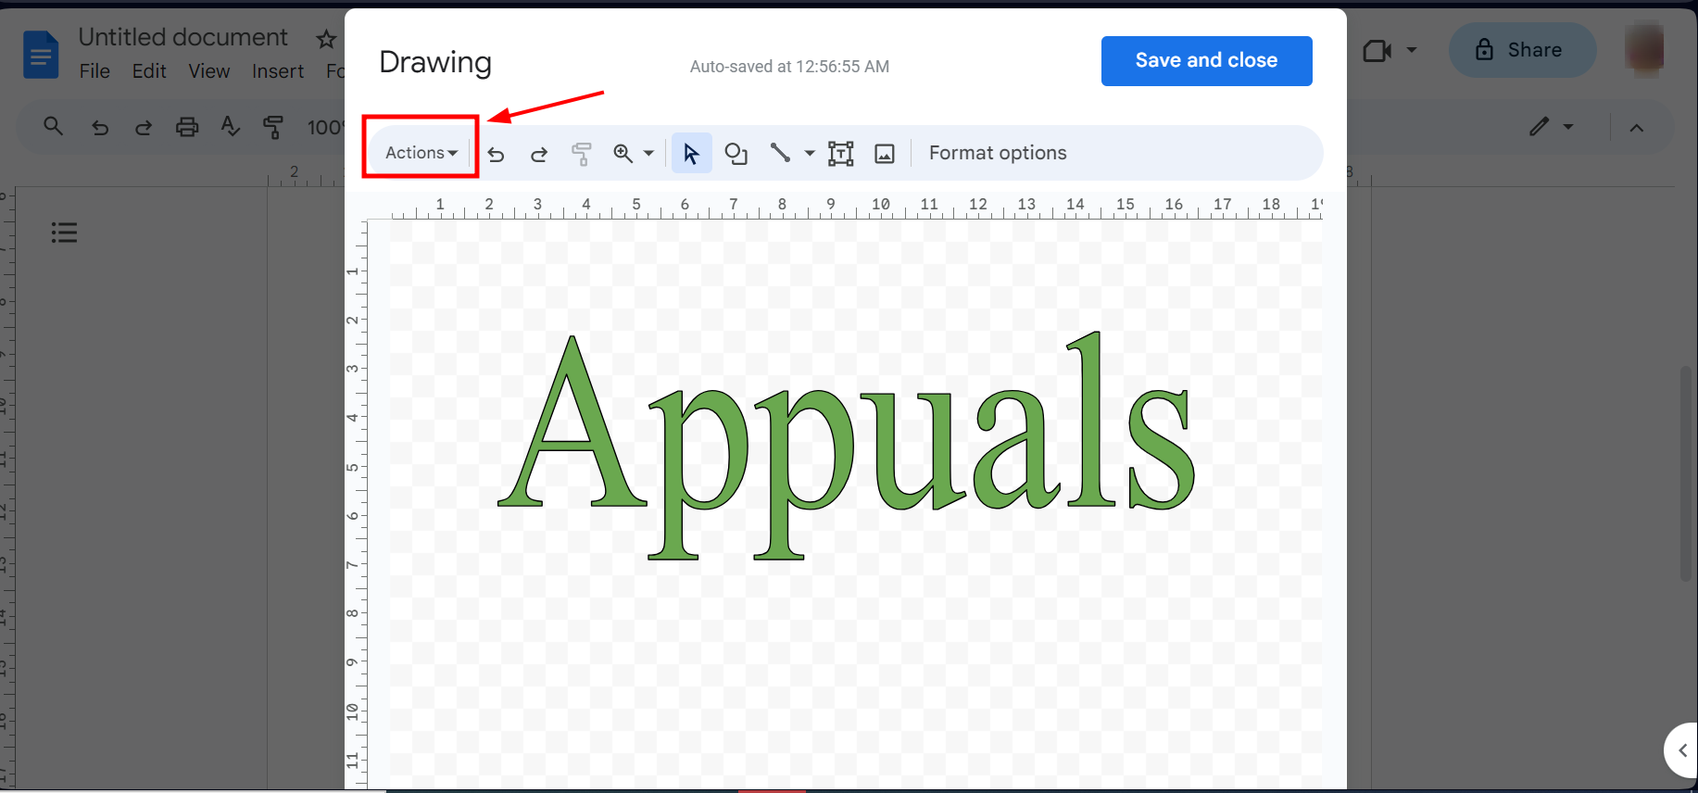
Task: Open the View menu in Docs
Action: pyautogui.click(x=209, y=71)
